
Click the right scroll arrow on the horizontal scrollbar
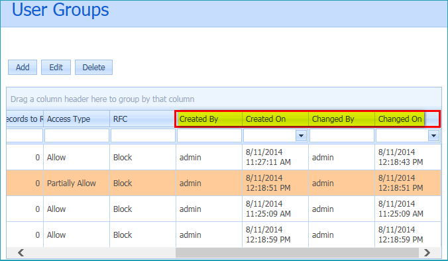click(x=427, y=252)
